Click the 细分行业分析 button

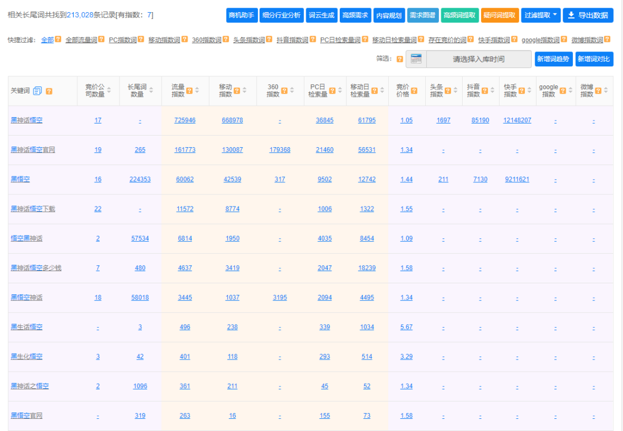[282, 15]
